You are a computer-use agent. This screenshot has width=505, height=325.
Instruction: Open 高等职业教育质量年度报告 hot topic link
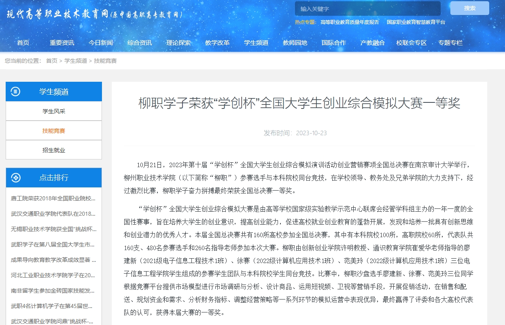pyautogui.click(x=350, y=22)
